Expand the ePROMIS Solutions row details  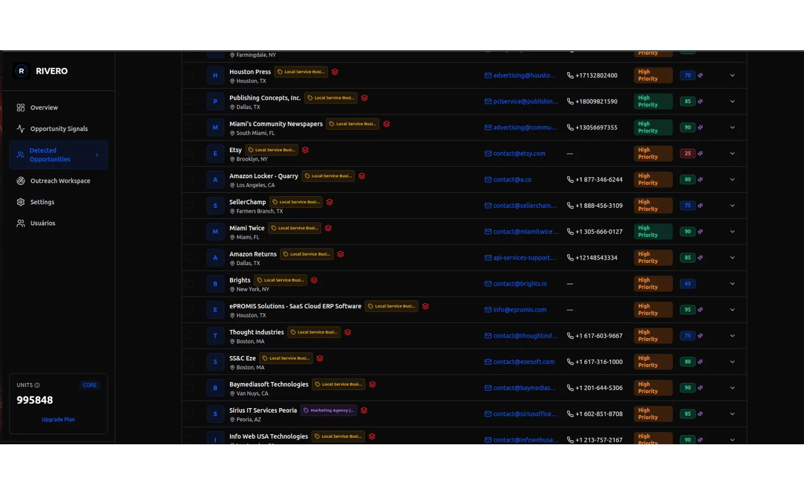732,310
